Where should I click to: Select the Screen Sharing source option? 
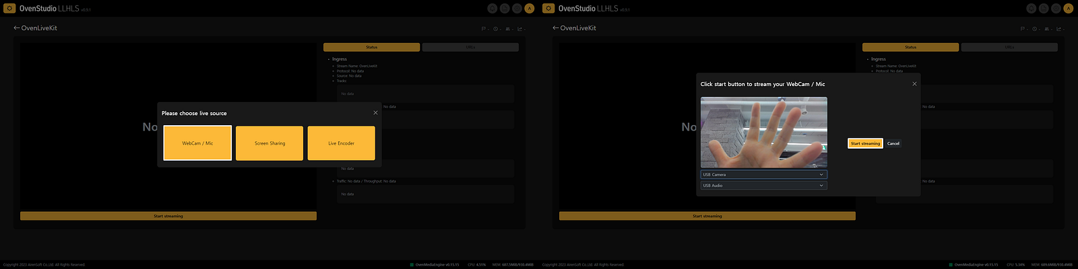[269, 143]
